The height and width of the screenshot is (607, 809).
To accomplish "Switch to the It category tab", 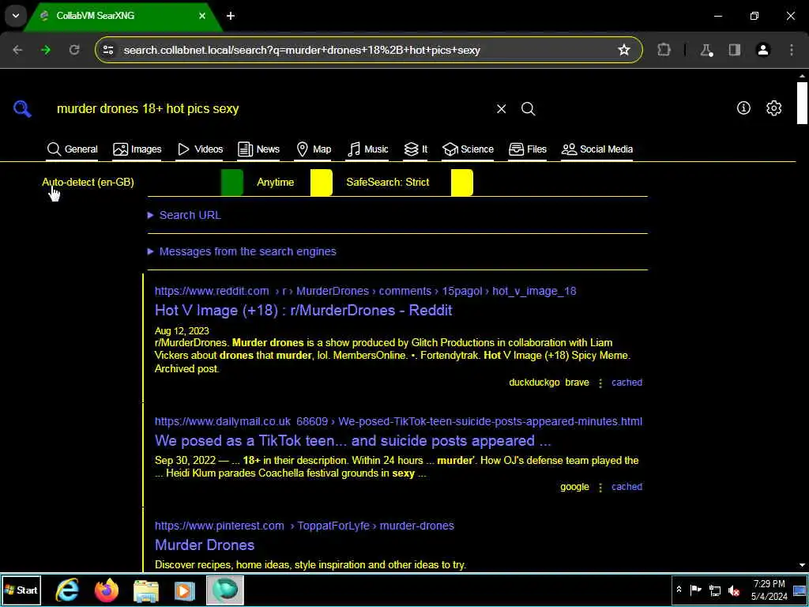I will [416, 149].
